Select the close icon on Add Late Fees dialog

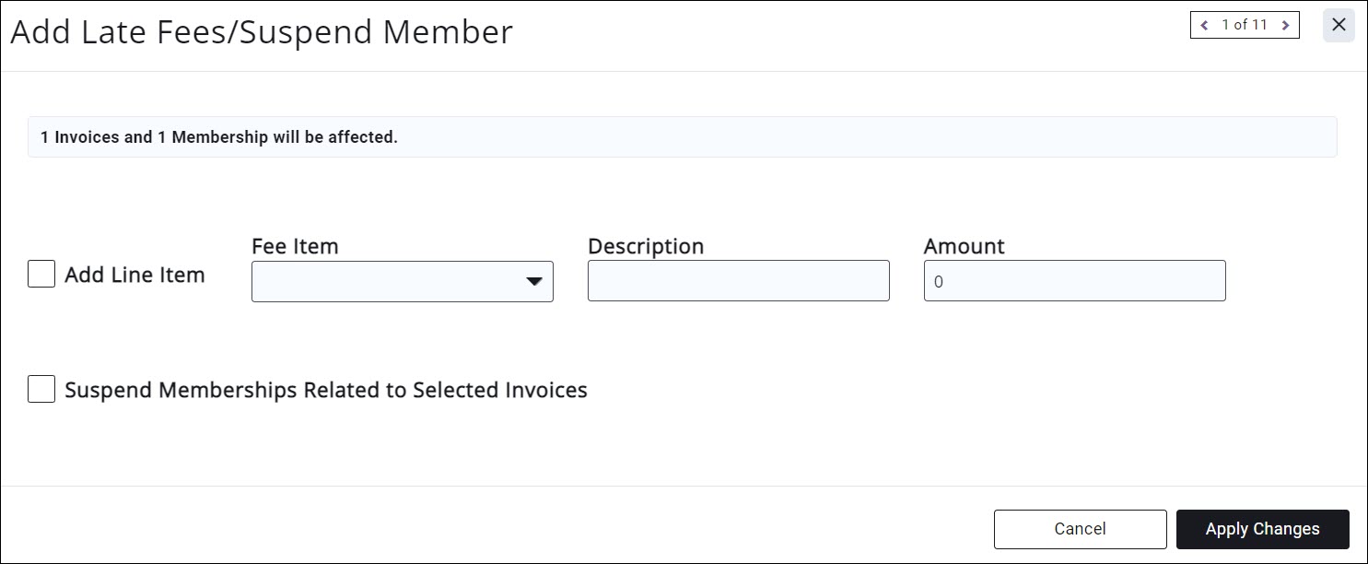[1339, 25]
